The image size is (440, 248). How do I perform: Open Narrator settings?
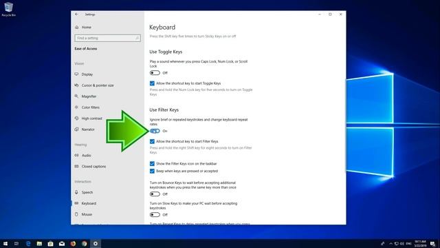85,130
